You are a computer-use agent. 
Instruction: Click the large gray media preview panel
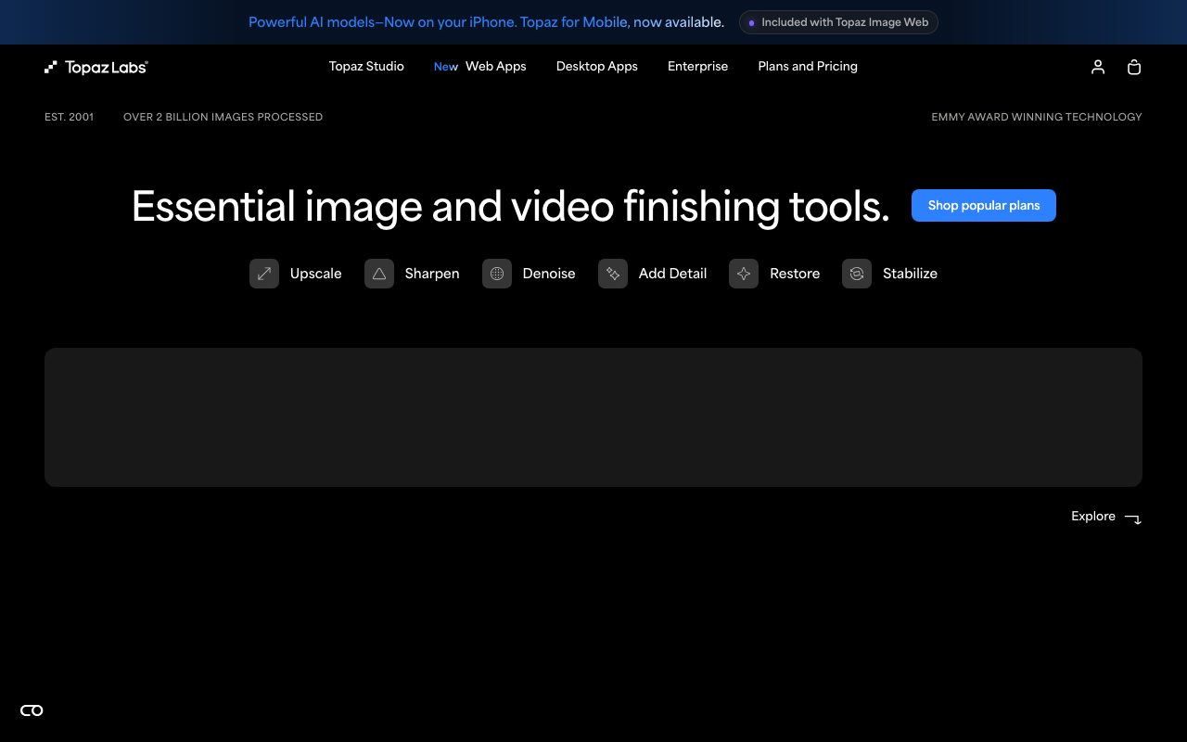tap(593, 417)
